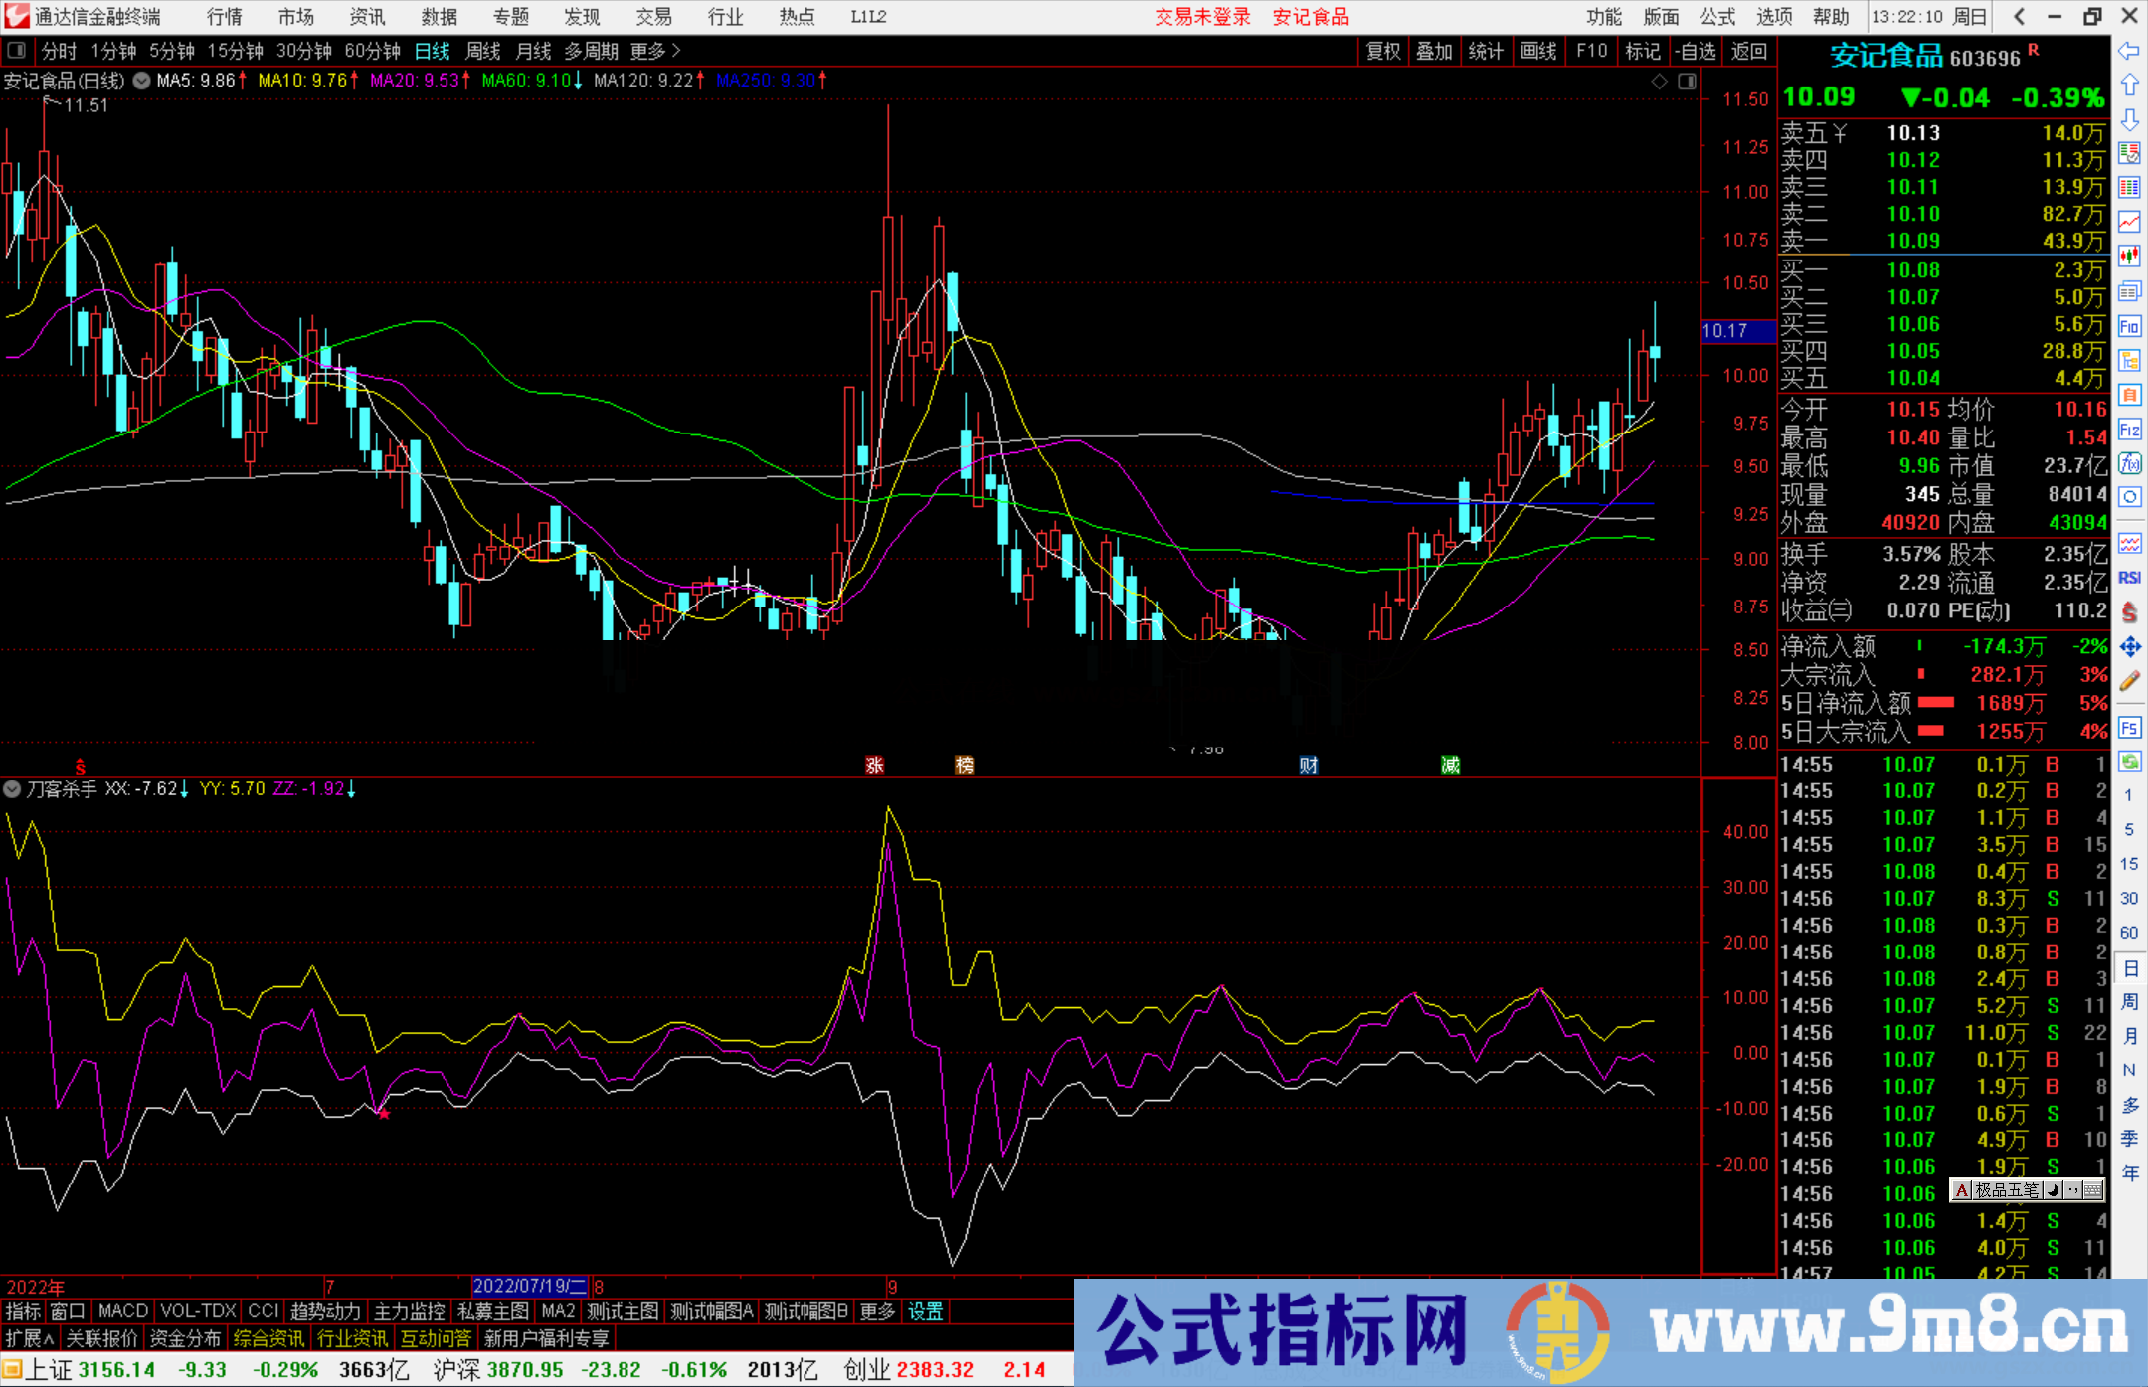Screen dimensions: 2148x1387
Task: Expand 更多 in the period toolbar
Action: pos(645,51)
